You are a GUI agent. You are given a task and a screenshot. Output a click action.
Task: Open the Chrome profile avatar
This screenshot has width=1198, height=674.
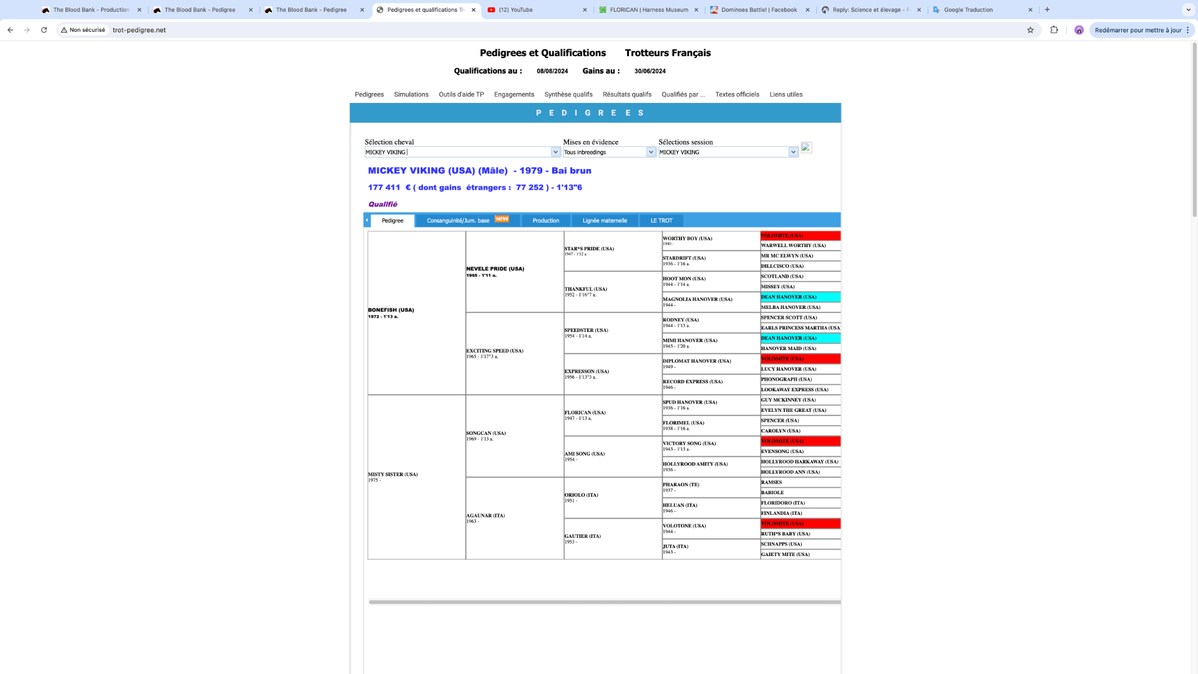click(x=1079, y=30)
